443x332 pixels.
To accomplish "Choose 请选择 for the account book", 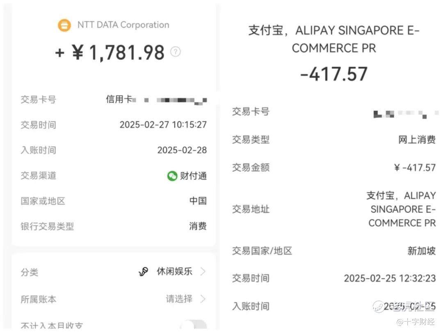I will [x=179, y=299].
